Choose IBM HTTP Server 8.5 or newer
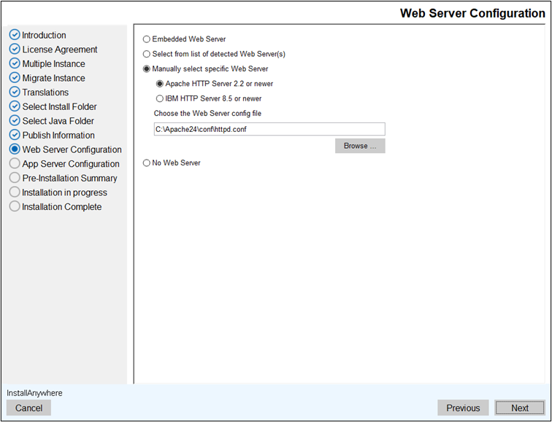 click(x=160, y=98)
